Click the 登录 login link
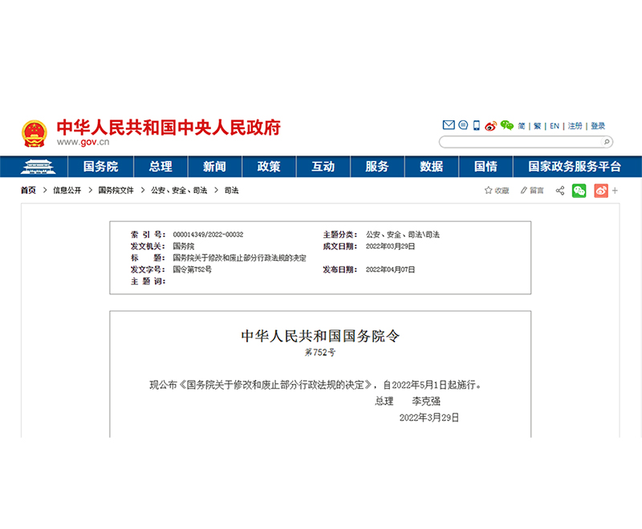Image resolution: width=642 pixels, height=529 pixels. pyautogui.click(x=598, y=126)
